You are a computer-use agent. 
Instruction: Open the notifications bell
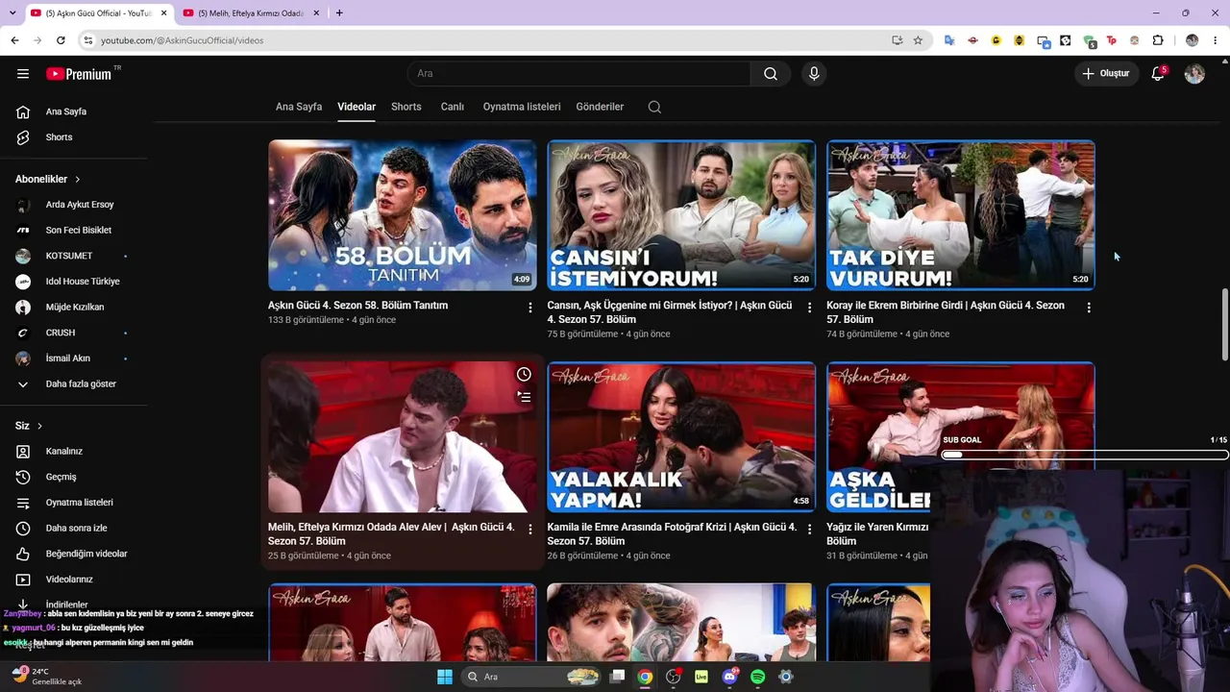(1158, 74)
